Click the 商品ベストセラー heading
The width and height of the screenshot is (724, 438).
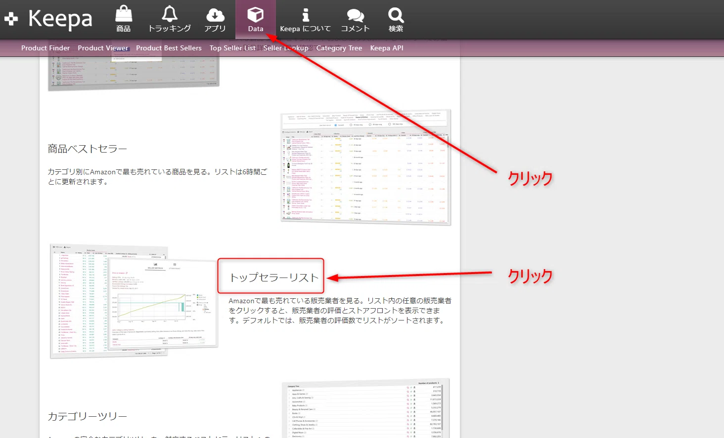pos(88,149)
